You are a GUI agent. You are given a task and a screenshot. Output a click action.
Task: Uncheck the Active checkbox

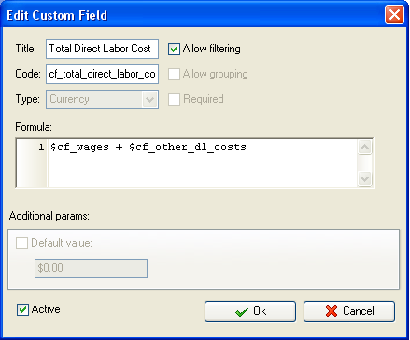click(x=22, y=309)
